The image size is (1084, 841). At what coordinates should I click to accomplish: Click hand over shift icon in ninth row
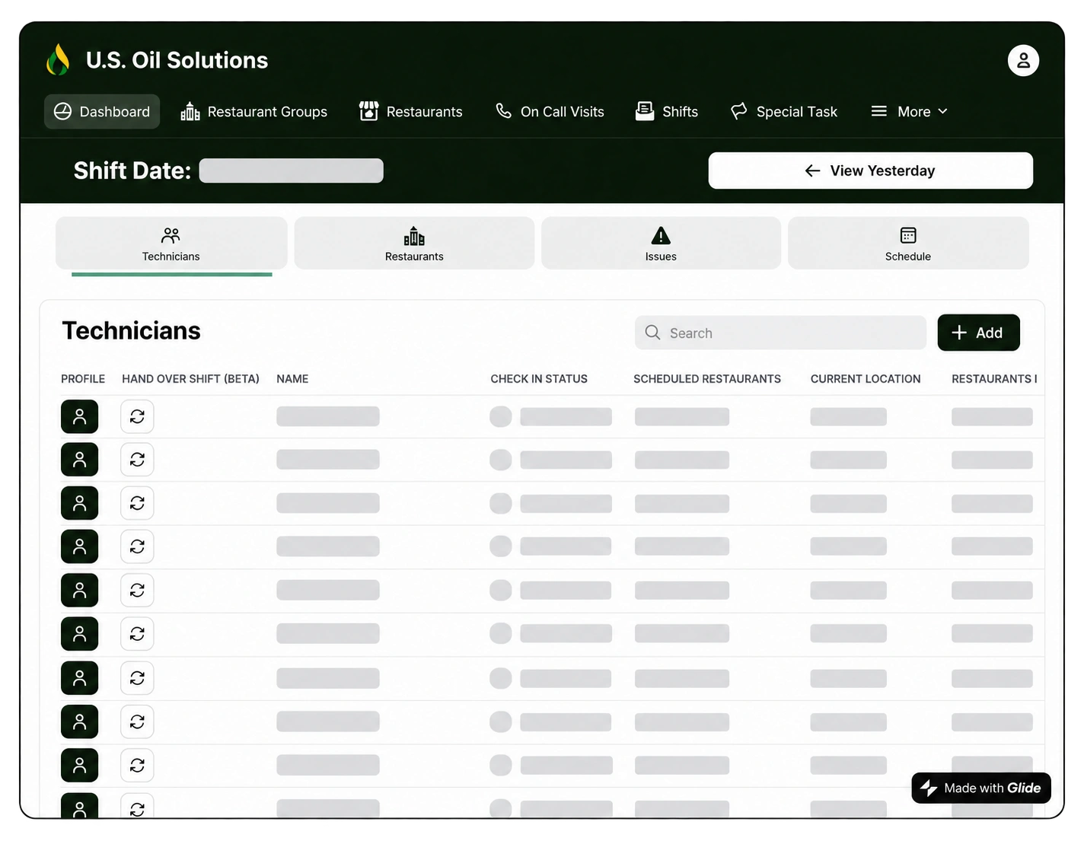(137, 765)
